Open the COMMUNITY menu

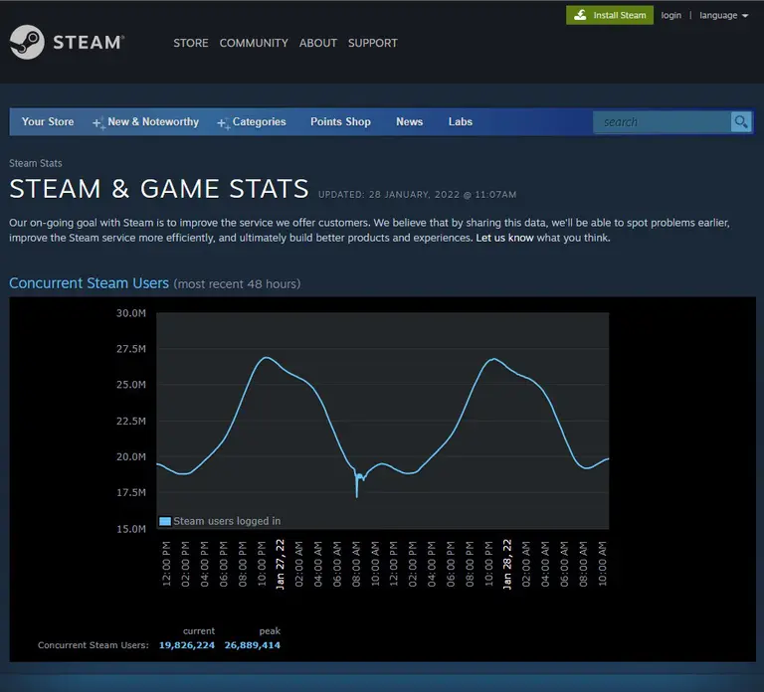pyautogui.click(x=254, y=43)
